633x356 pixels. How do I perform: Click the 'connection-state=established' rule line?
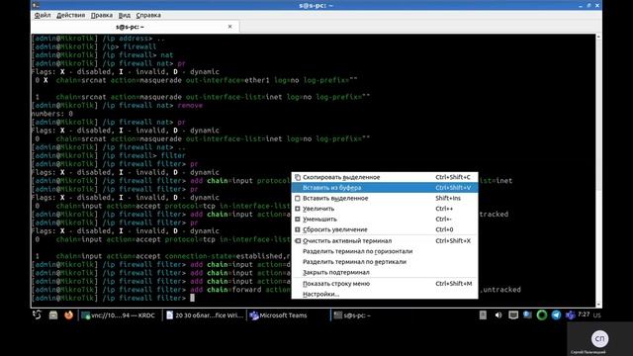pos(161,256)
